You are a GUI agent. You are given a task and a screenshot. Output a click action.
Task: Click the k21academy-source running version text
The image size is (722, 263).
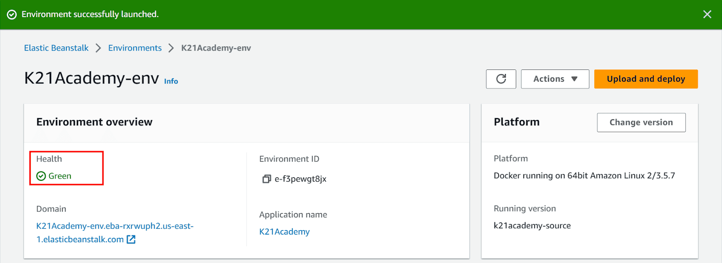(532, 226)
